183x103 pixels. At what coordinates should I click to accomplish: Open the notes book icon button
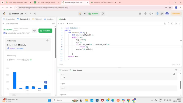click(x=34, y=31)
